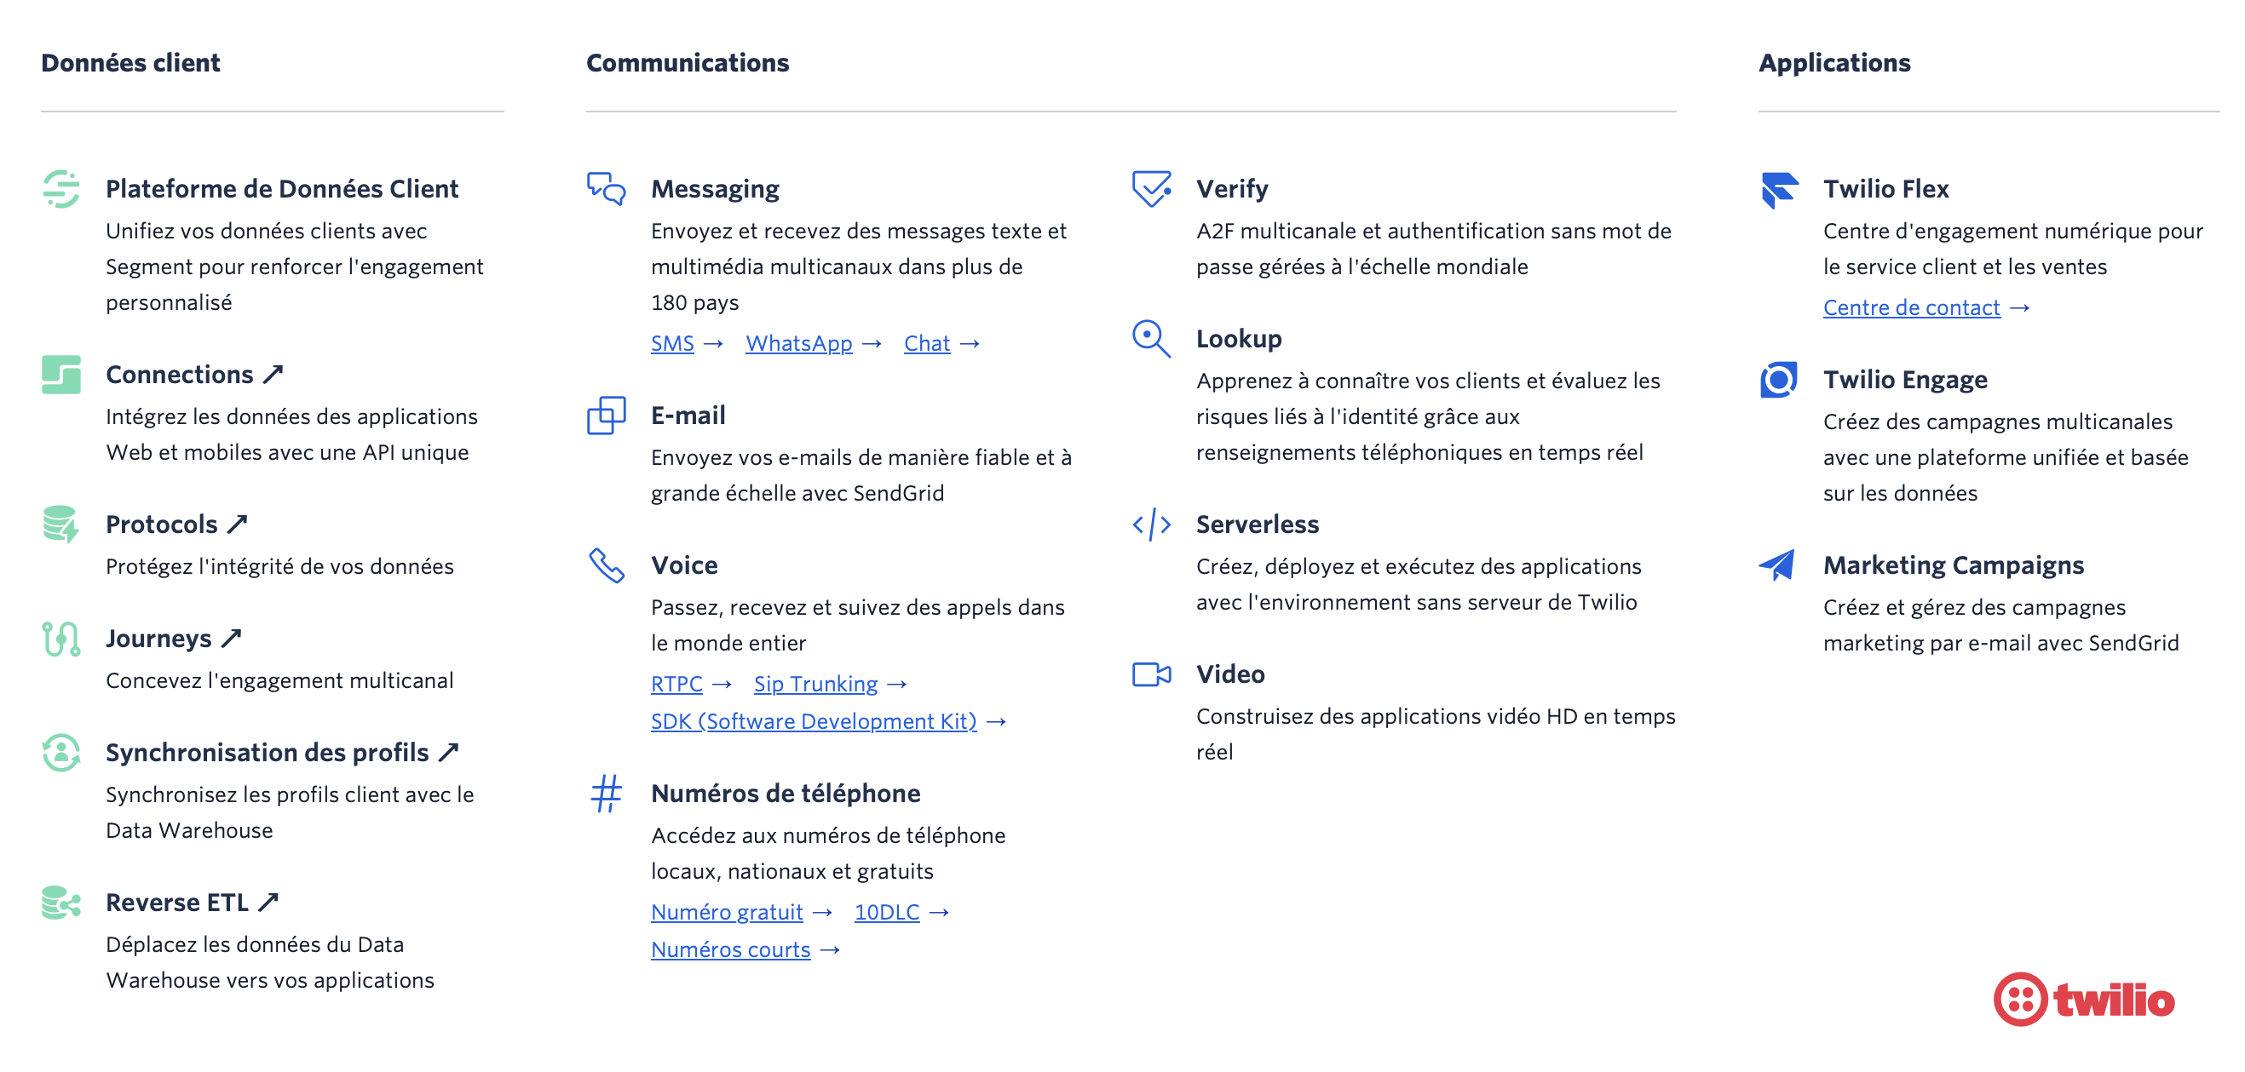Image resolution: width=2245 pixels, height=1072 pixels.
Task: Click the Journeys path icon
Action: point(61,639)
